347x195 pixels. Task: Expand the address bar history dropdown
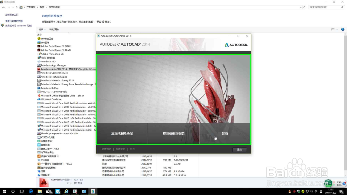301,7
